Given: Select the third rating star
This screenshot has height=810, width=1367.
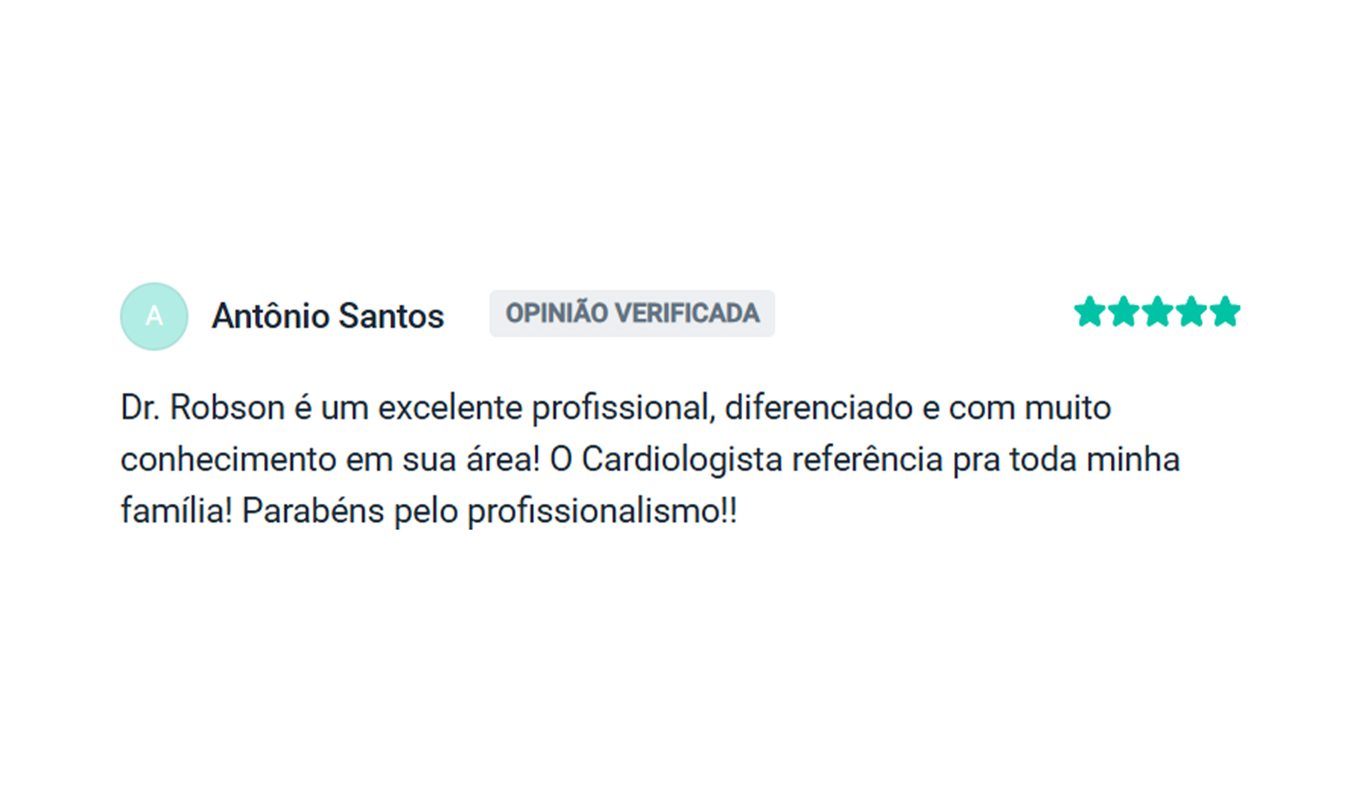Looking at the screenshot, I should [1157, 312].
